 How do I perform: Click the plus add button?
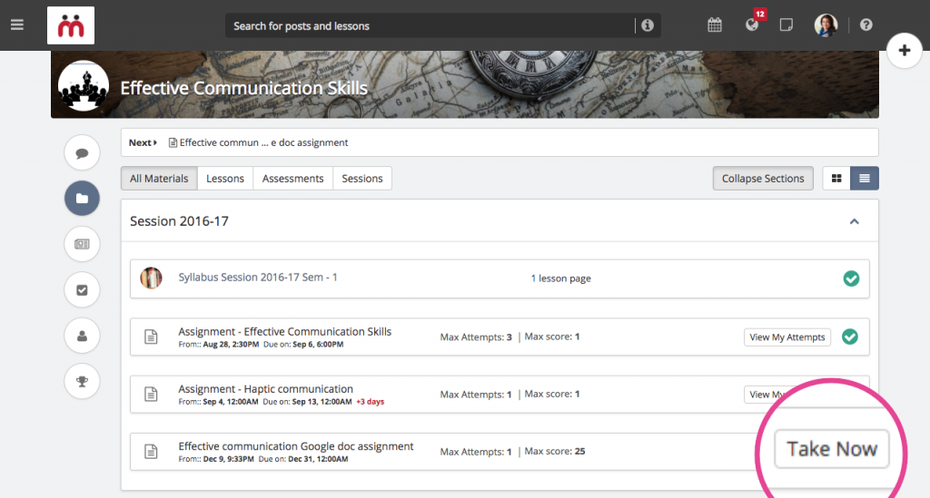coord(904,50)
